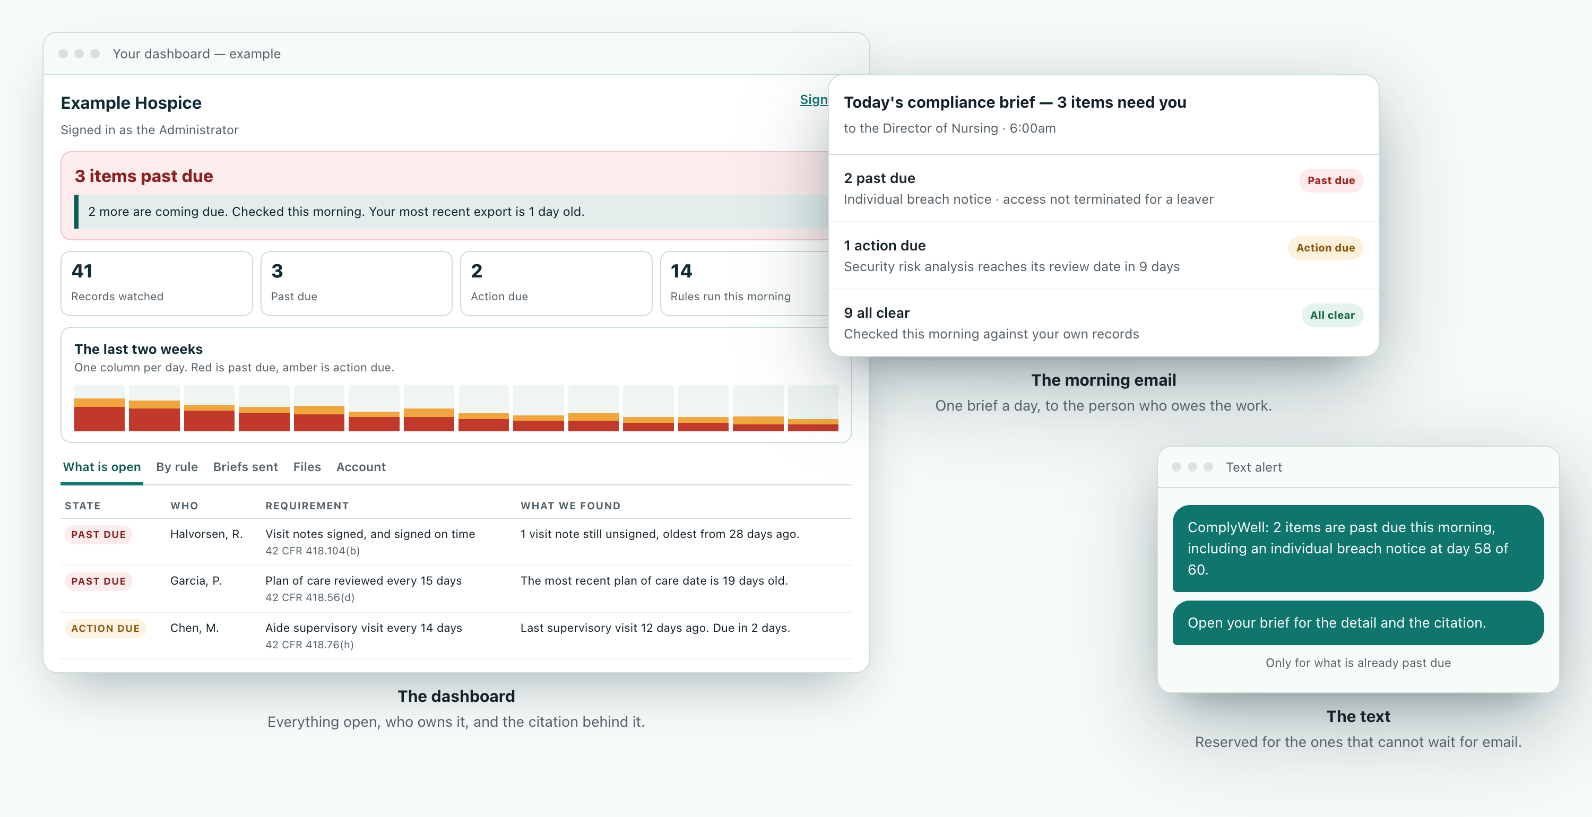
Task: Click finding about 1 visit note still unsigned
Action: tap(660, 534)
